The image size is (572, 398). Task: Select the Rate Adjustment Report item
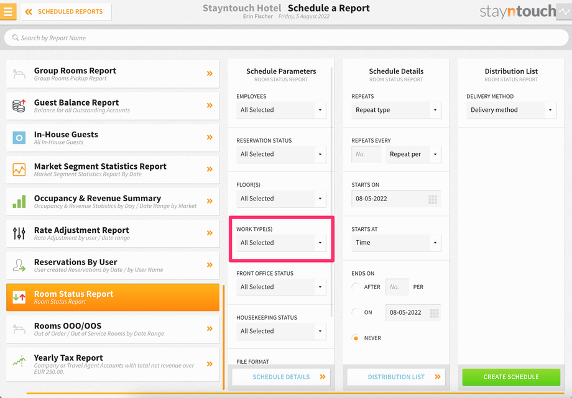113,233
